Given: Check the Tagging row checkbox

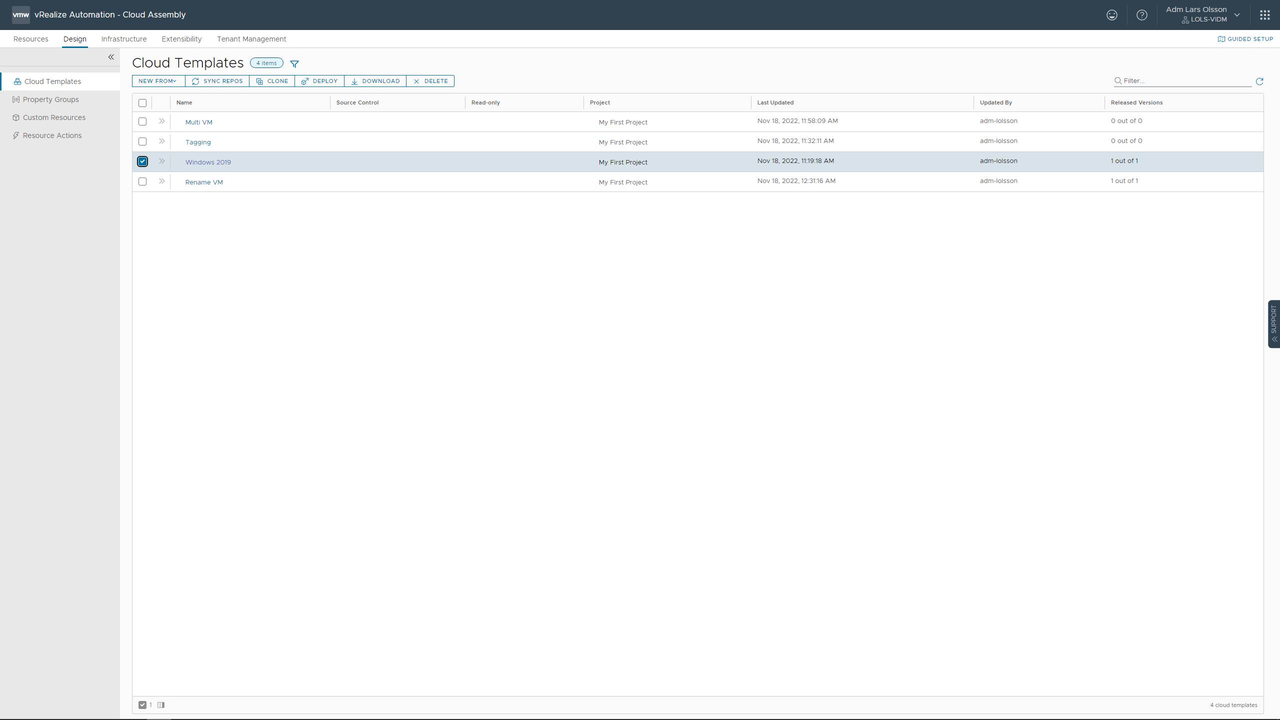Looking at the screenshot, I should (x=142, y=141).
